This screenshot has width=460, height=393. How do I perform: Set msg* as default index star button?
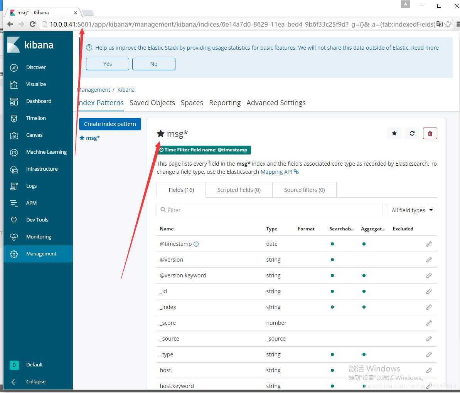coord(394,133)
